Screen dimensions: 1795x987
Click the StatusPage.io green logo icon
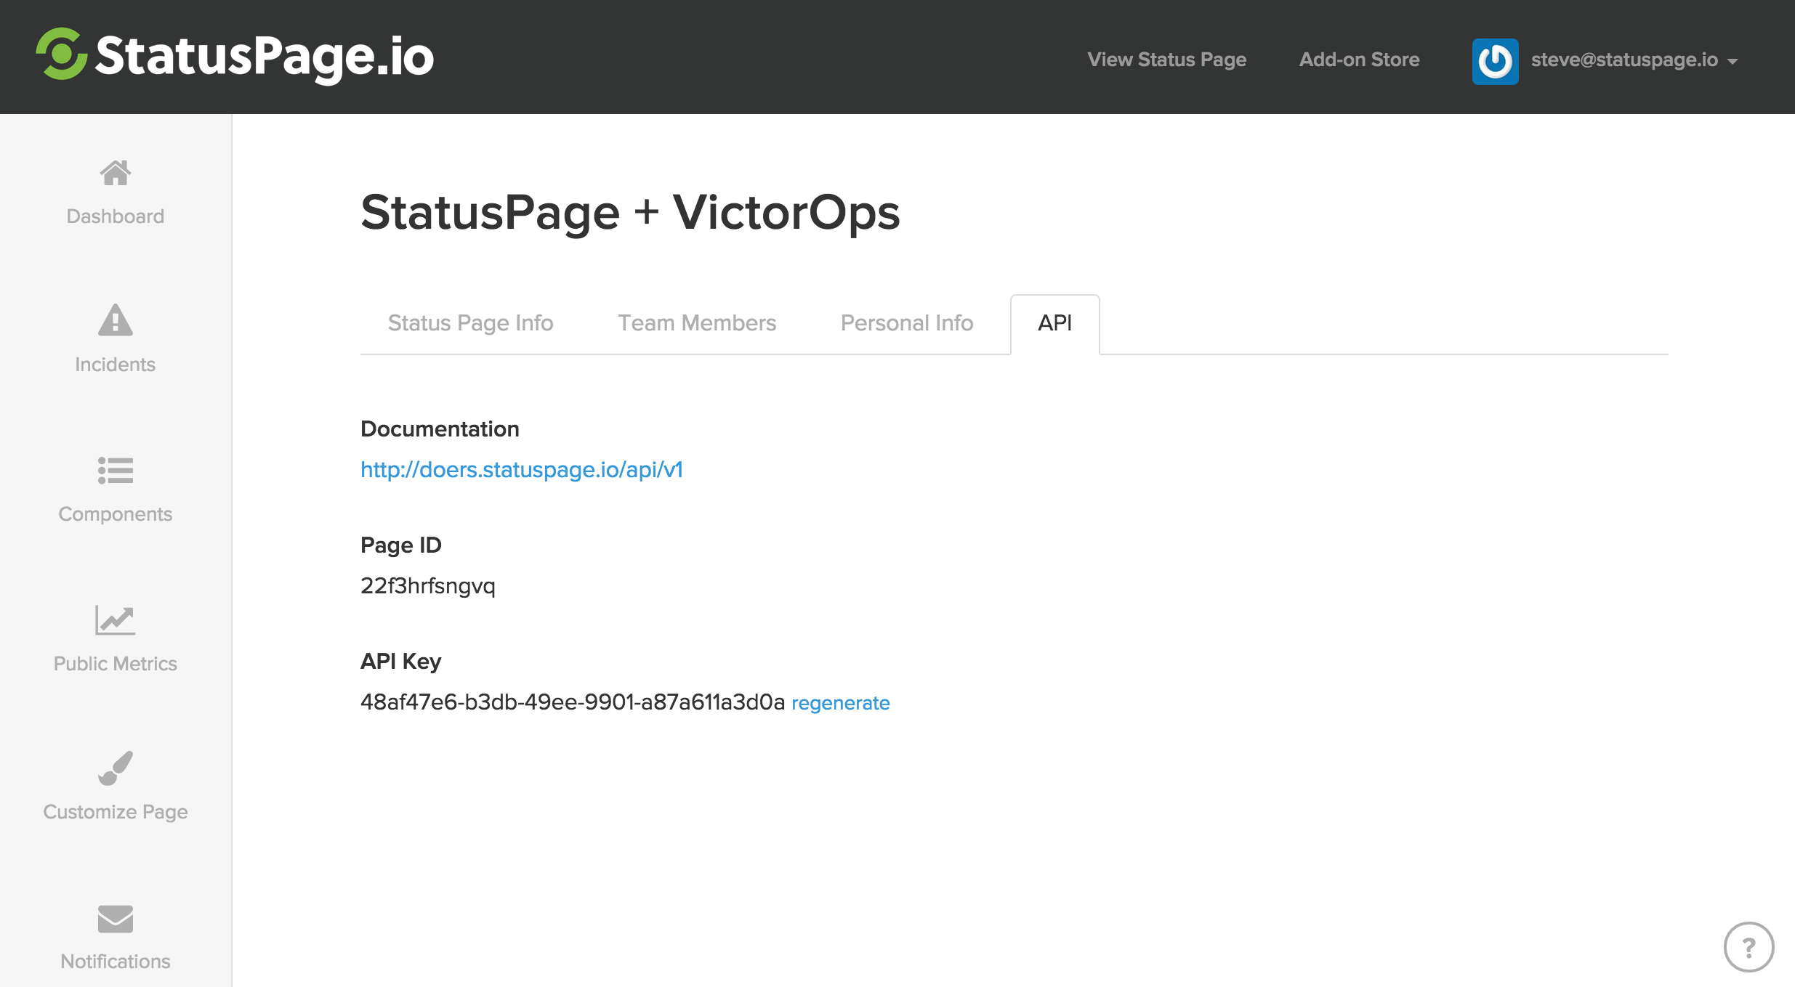point(62,54)
